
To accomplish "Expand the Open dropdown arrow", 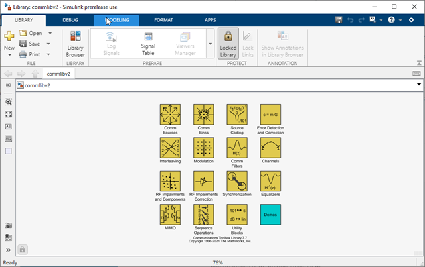I will click(x=50, y=33).
